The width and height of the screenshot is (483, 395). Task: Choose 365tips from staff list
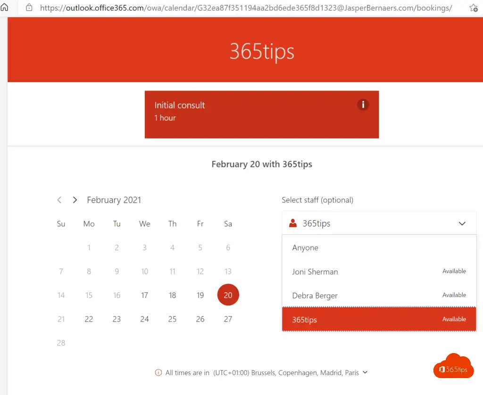pyautogui.click(x=379, y=319)
